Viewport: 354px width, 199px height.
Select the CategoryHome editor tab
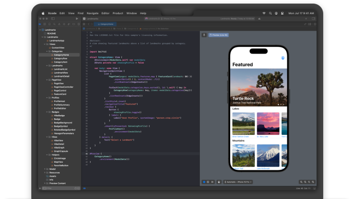[105, 24]
